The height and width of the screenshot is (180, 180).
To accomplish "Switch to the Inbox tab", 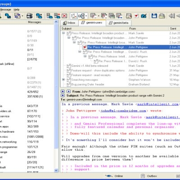I will [x=69, y=23].
